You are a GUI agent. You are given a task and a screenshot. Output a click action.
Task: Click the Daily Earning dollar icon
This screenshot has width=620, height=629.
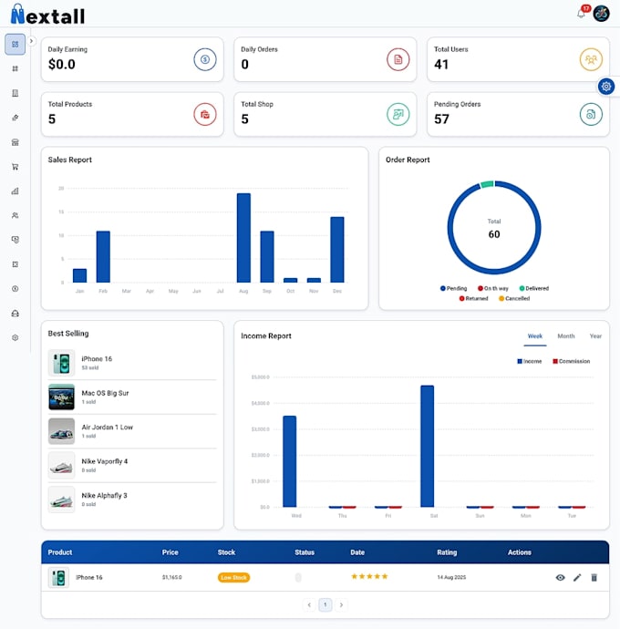pos(205,59)
